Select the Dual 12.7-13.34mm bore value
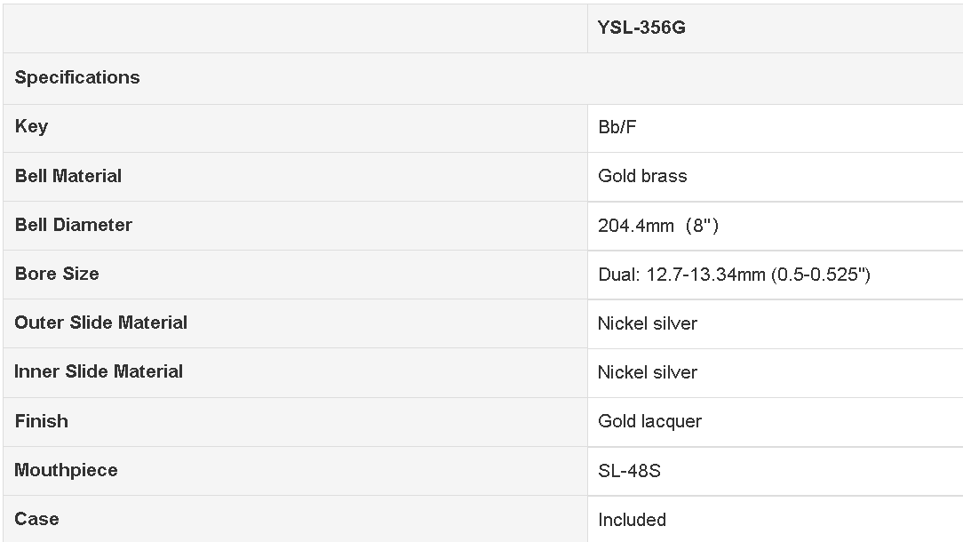This screenshot has width=963, height=542. 735,275
